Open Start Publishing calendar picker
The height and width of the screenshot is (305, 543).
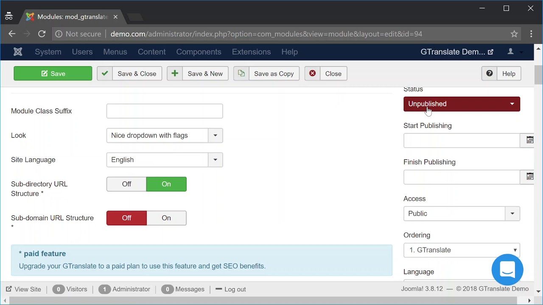529,140
